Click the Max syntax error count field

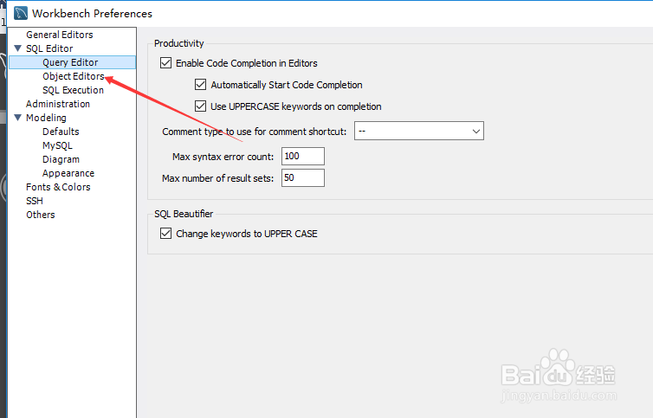(303, 156)
